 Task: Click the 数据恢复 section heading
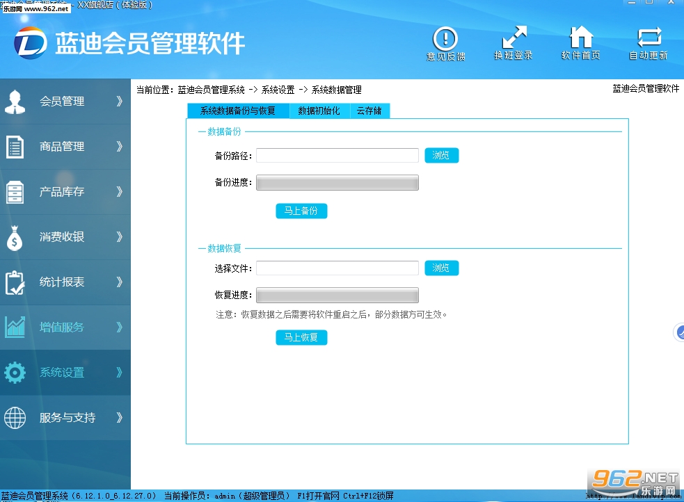[x=224, y=248]
